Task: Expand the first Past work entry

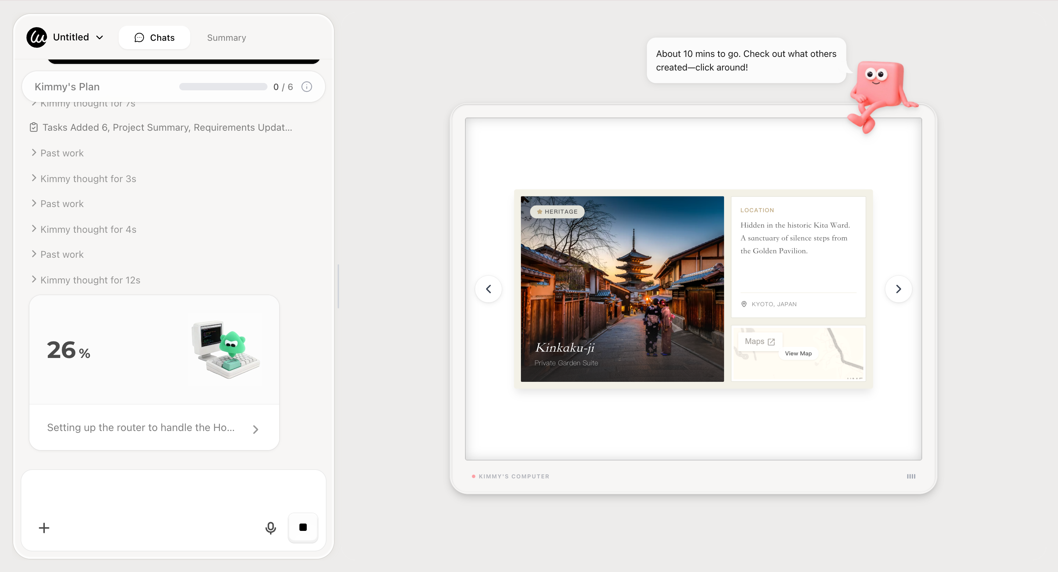Action: pos(62,153)
